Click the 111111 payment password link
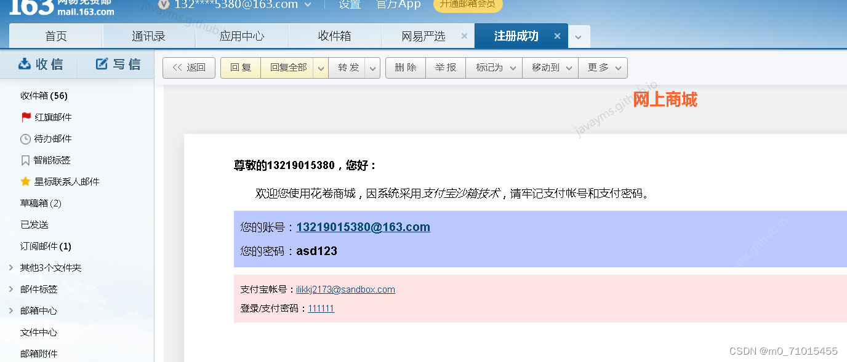The image size is (847, 362). click(321, 309)
